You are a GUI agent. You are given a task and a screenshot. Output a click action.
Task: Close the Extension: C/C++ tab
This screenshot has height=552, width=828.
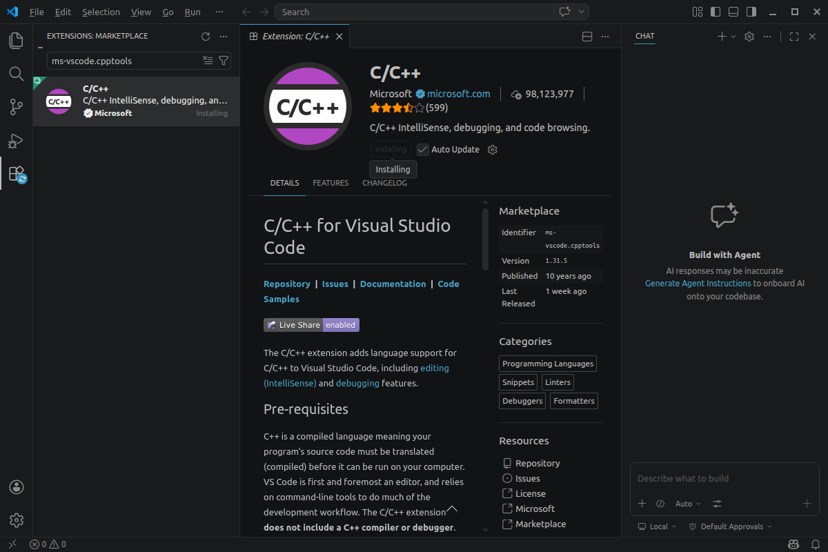click(x=339, y=37)
